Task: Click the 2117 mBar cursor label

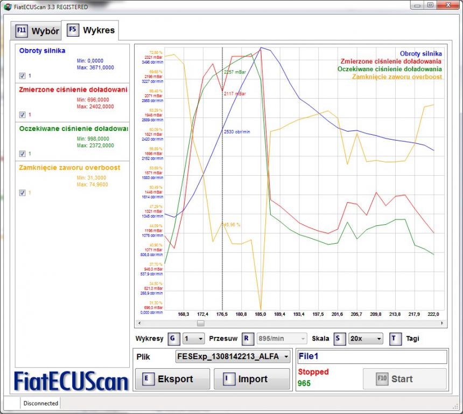Action: (235, 93)
